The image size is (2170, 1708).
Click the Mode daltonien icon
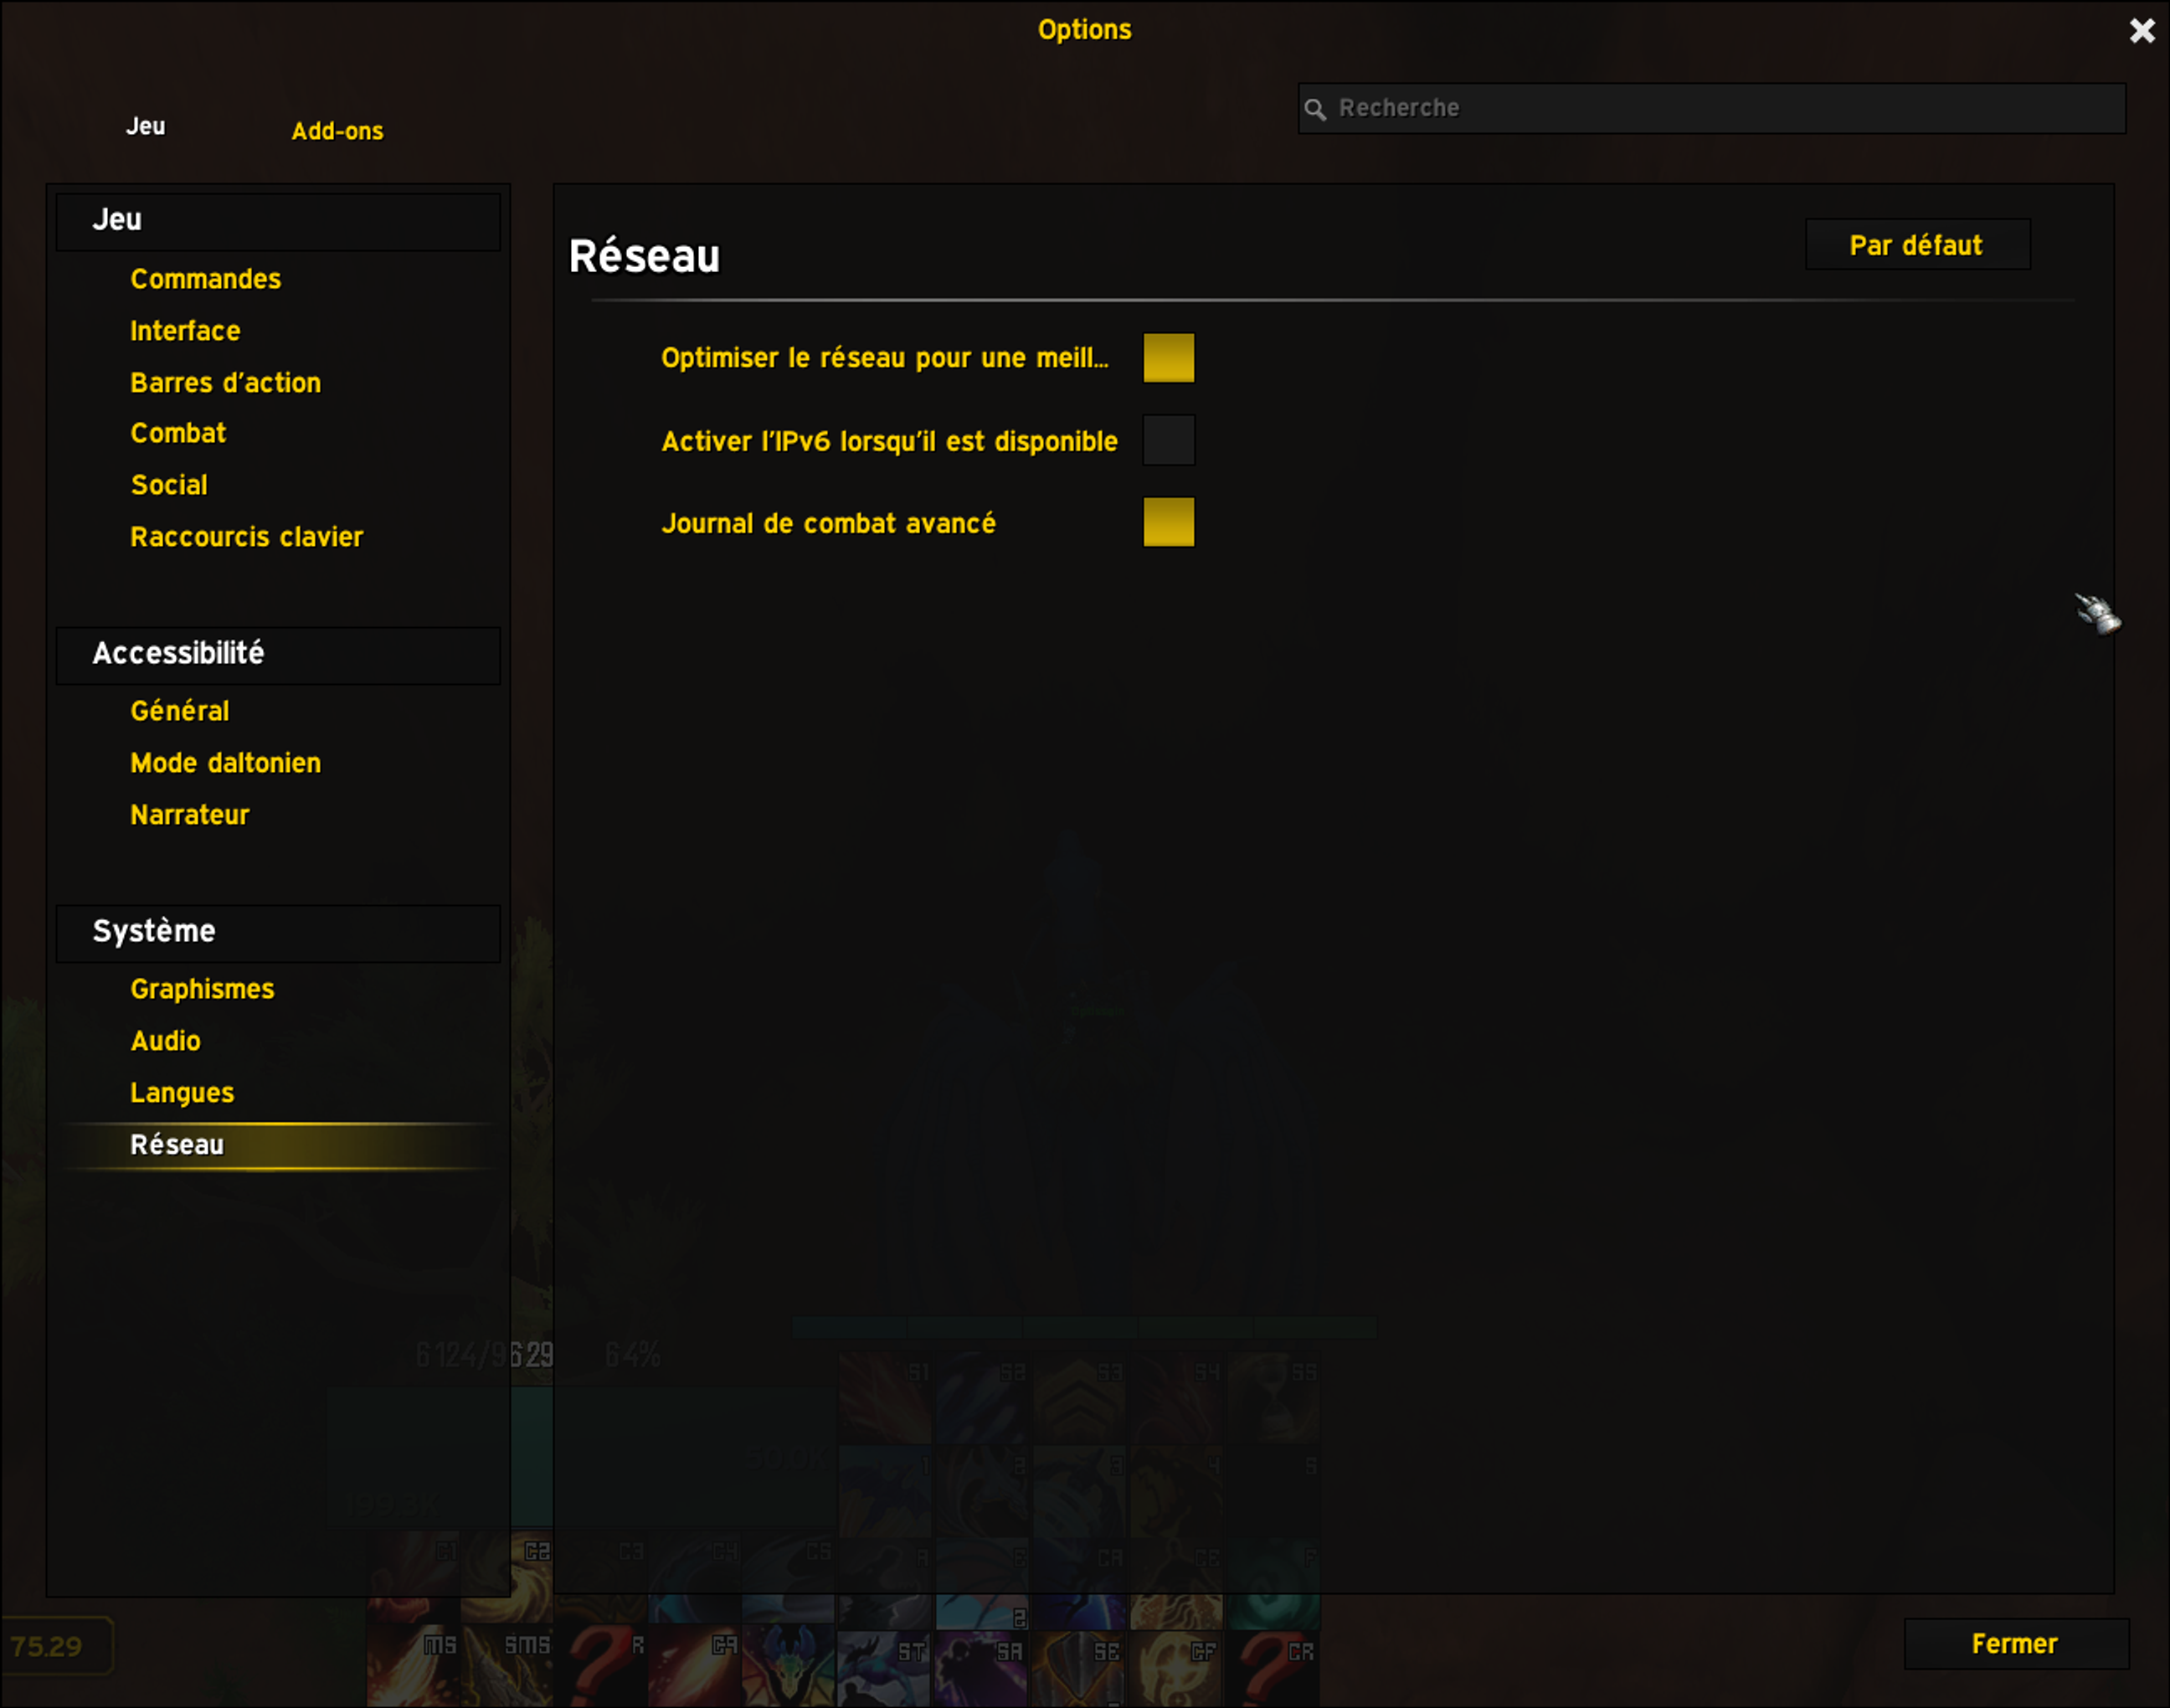point(227,763)
